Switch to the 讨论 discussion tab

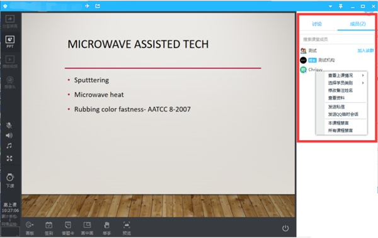tap(317, 24)
